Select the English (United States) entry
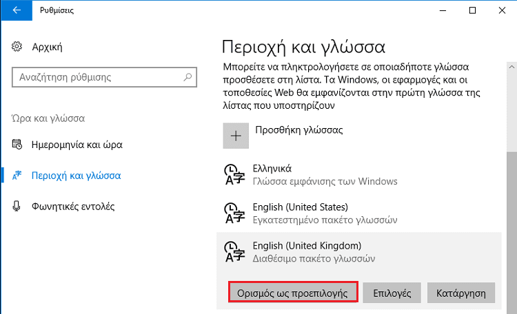Image resolution: width=517 pixels, height=314 pixels. [x=358, y=213]
